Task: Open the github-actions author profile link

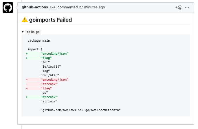Action: [x=35, y=7]
